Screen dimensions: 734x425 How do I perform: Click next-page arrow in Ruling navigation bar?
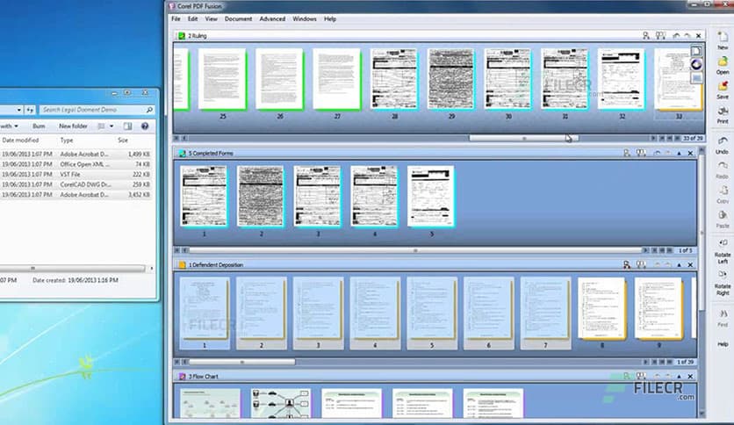click(x=653, y=138)
